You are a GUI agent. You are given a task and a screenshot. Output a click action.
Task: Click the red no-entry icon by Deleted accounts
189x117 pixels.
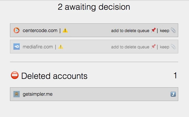[x=15, y=75]
